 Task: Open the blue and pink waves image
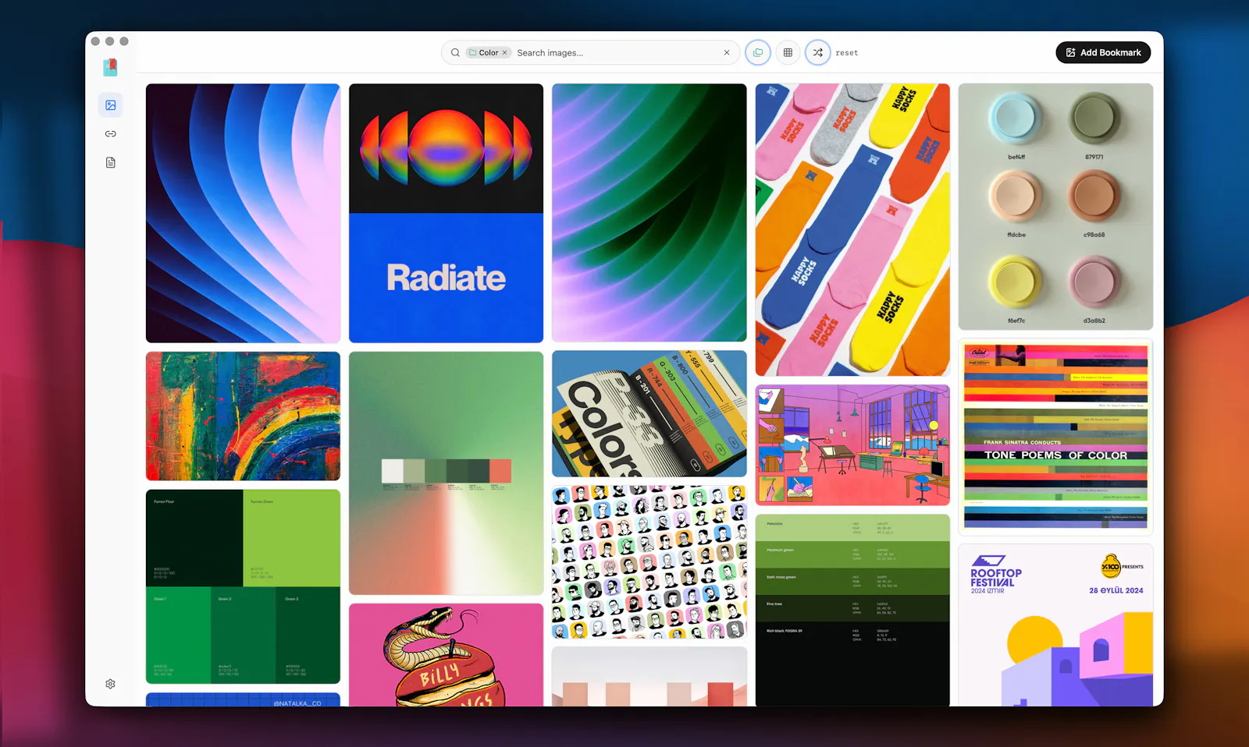243,213
